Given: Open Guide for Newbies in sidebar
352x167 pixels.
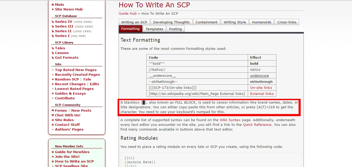Looking at the screenshot, I should coord(72,152).
